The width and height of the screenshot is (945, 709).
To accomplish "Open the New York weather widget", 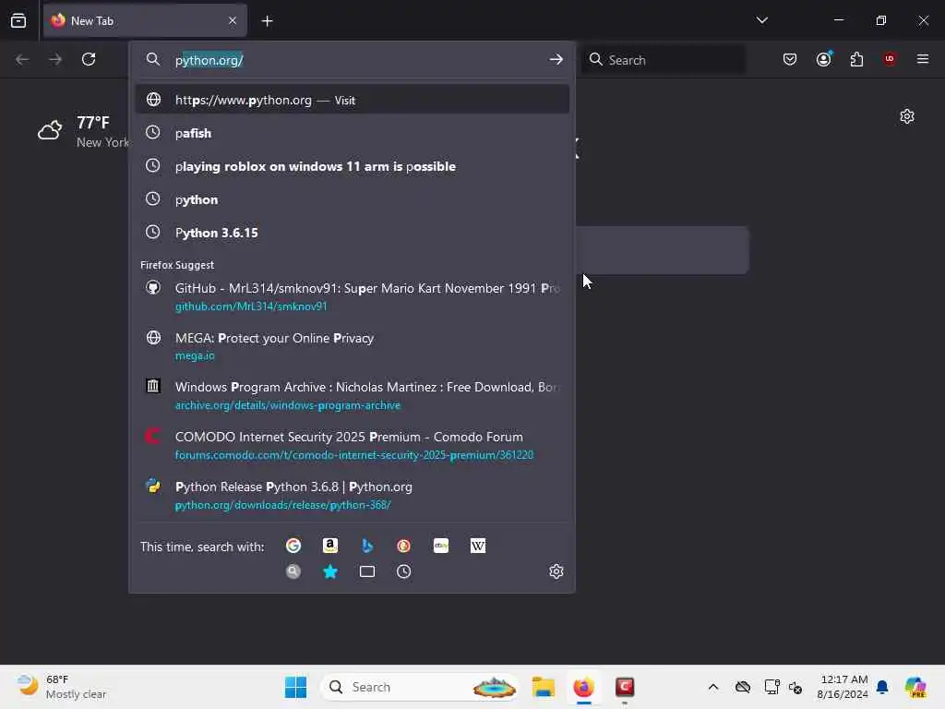I will coord(82,131).
